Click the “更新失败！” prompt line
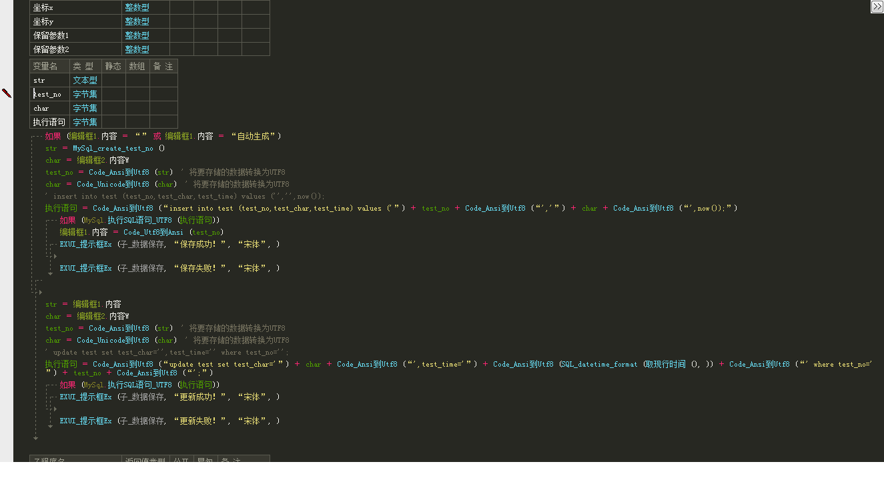The width and height of the screenshot is (884, 480). (169, 421)
